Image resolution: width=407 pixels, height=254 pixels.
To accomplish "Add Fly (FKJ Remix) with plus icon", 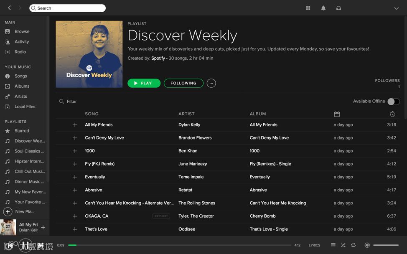I will pos(75,164).
